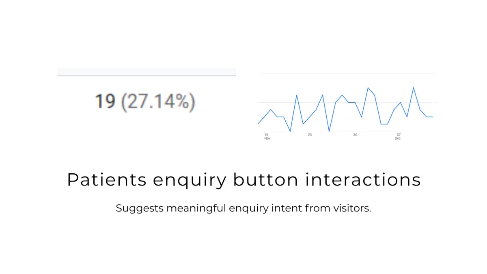Click the chart line's peak just after 30

pos(368,88)
